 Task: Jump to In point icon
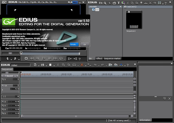click(x=70, y=59)
